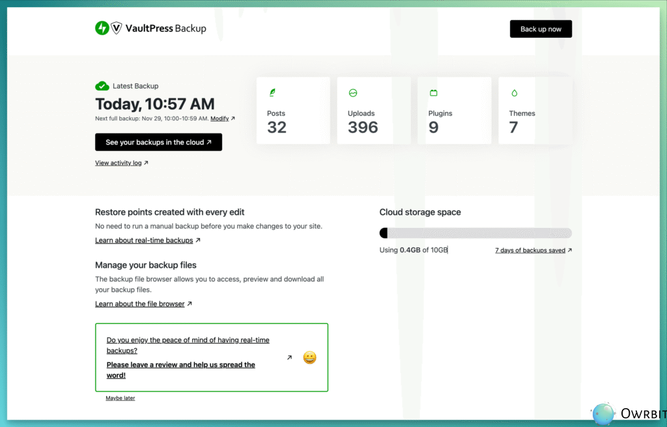Click the green cloud checkmark backup icon
This screenshot has width=667, height=427.
[x=102, y=86]
